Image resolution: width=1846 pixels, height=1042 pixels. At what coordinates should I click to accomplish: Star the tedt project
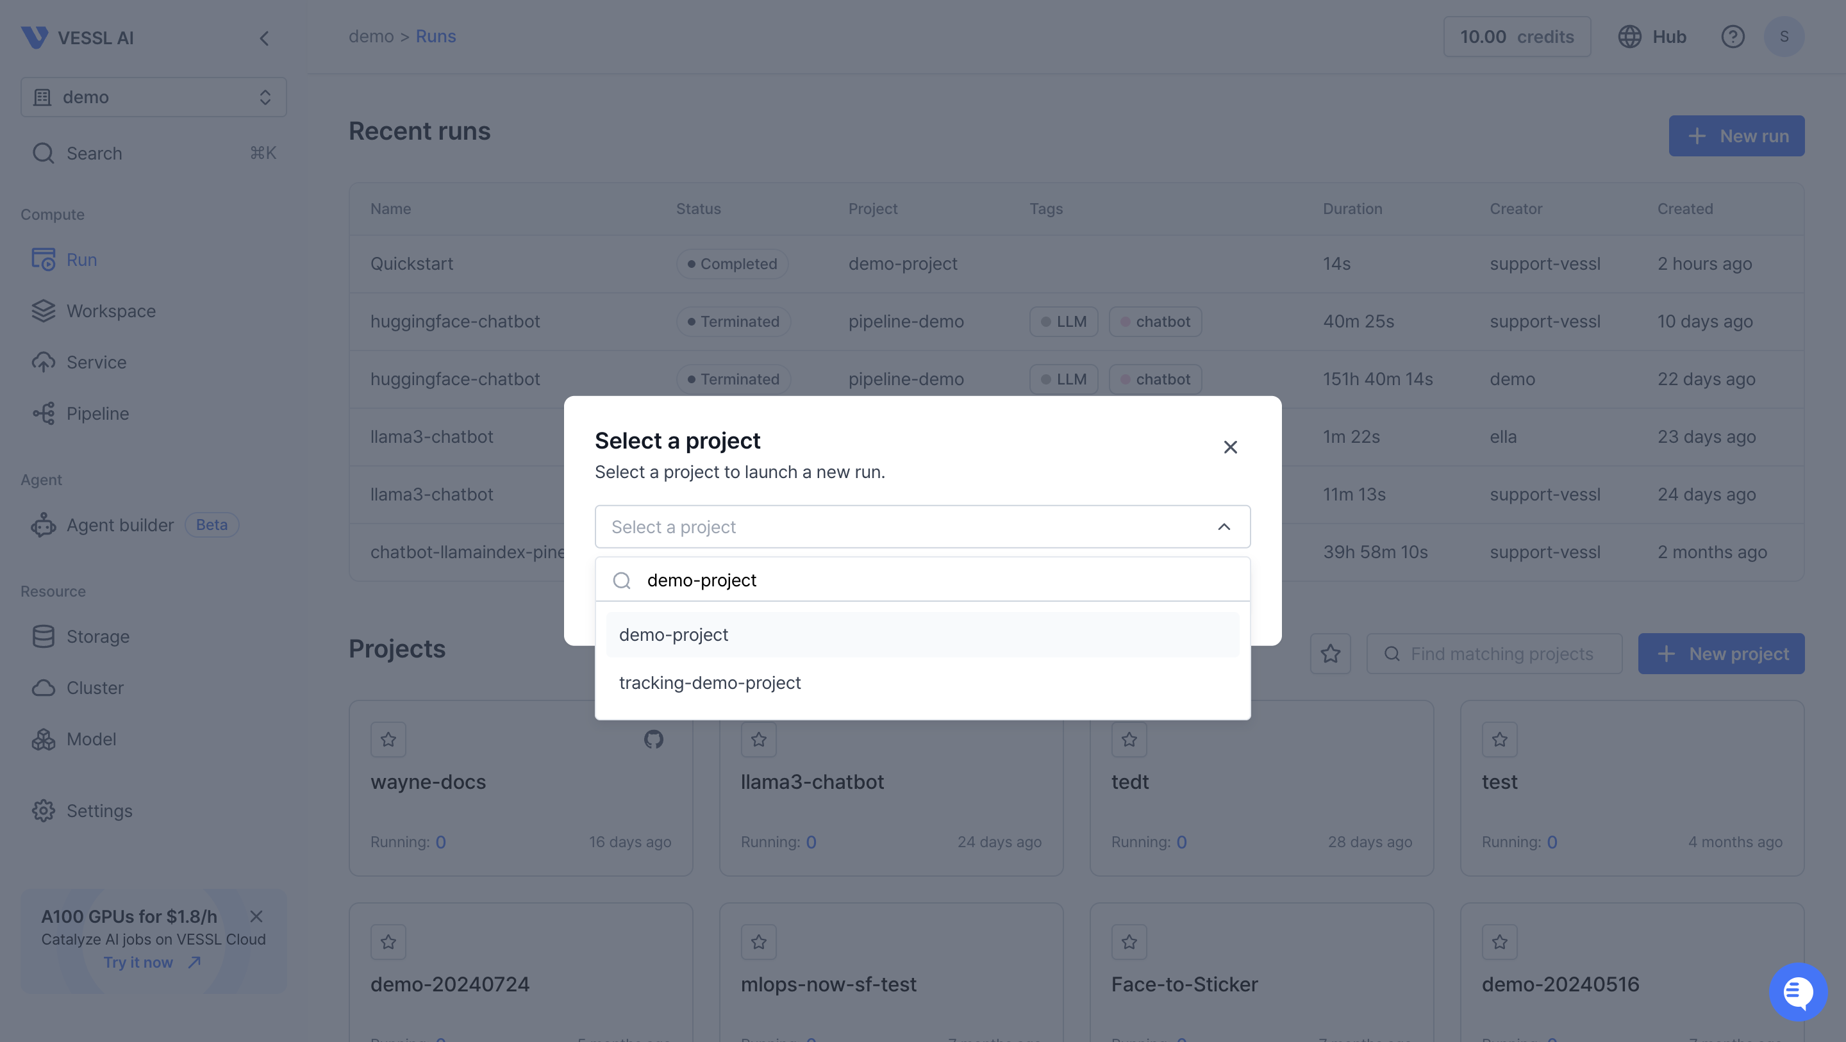pyautogui.click(x=1129, y=739)
